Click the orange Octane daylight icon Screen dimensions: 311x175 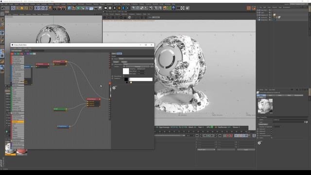click(x=119, y=8)
